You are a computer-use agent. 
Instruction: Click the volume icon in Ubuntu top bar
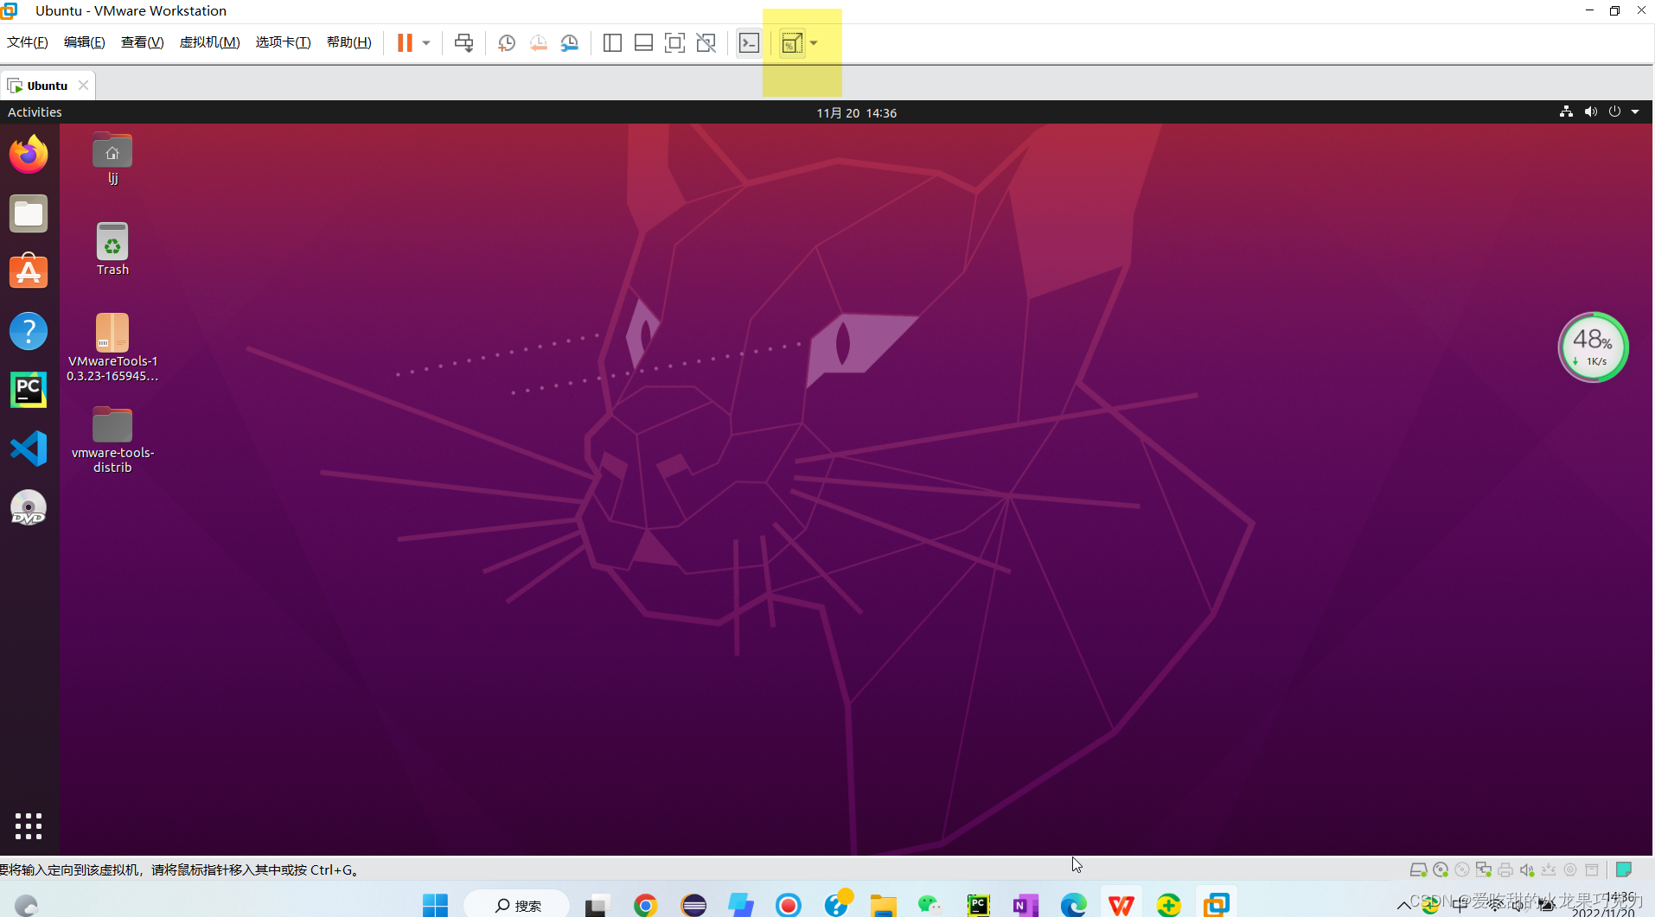pyautogui.click(x=1590, y=111)
